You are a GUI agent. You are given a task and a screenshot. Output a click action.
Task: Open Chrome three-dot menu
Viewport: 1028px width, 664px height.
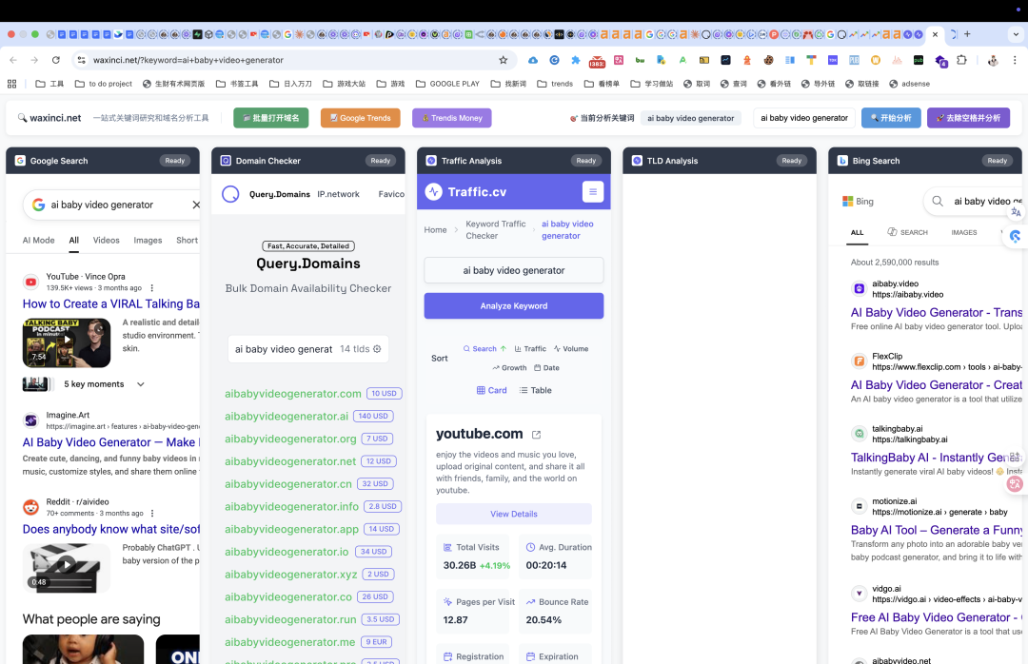[x=1015, y=60]
